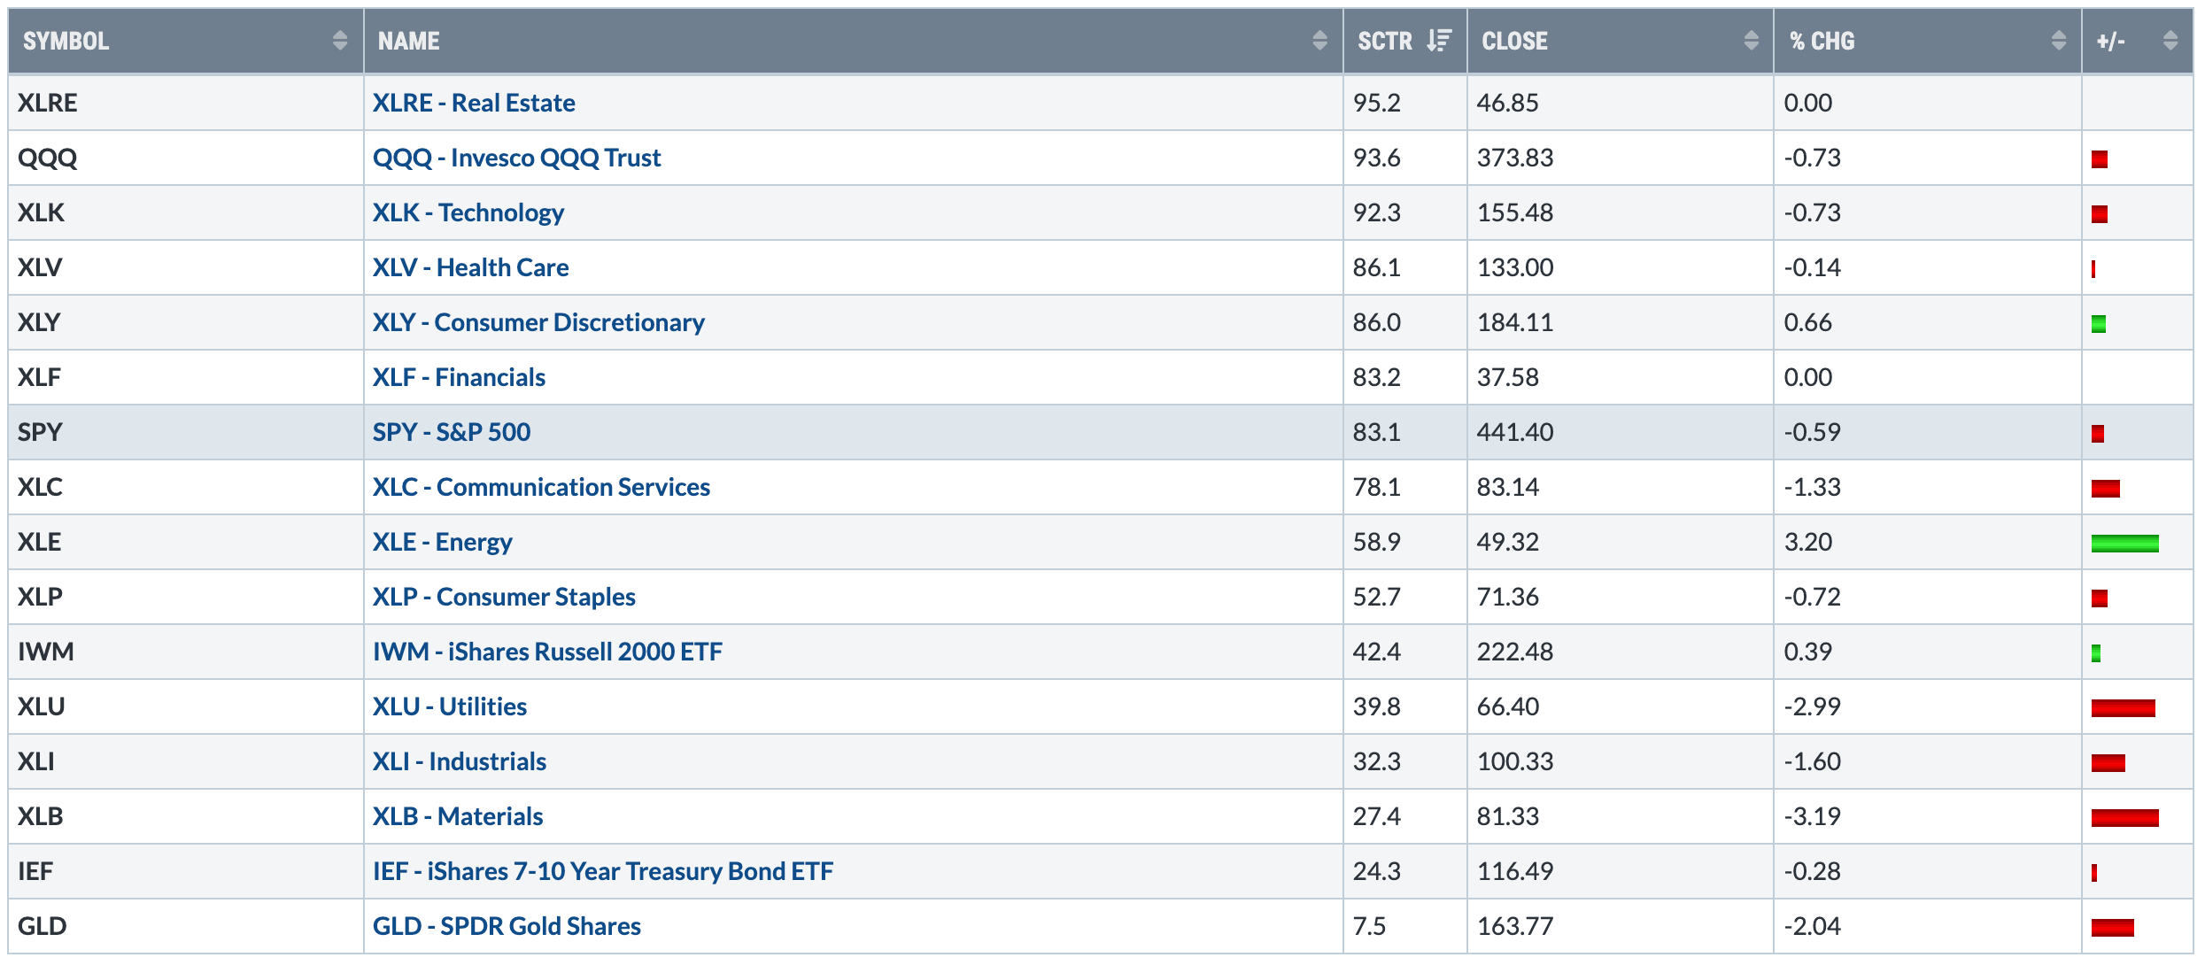Select the XLU symbol cell
2205x965 pixels.
[x=42, y=706]
